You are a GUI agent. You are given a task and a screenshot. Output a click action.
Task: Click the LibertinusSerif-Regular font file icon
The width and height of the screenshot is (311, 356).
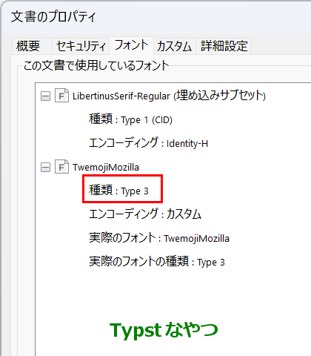click(x=61, y=96)
